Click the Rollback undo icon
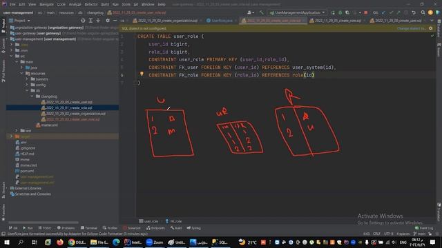This screenshot has width=442, height=248. click(x=414, y=12)
